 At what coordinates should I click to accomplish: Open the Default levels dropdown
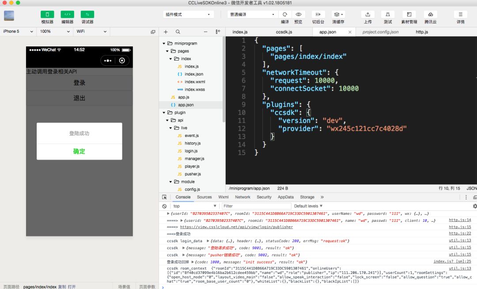(x=308, y=206)
